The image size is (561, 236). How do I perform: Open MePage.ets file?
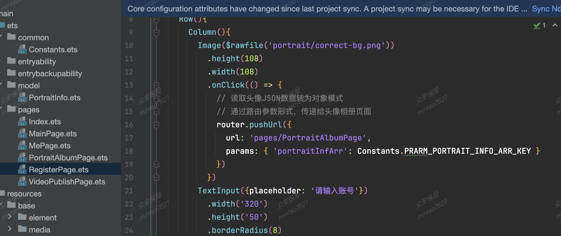coord(50,146)
